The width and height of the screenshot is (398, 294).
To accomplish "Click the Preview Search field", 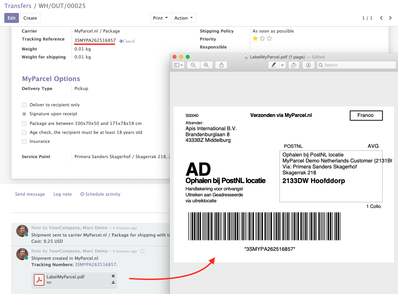I will 357,65.
